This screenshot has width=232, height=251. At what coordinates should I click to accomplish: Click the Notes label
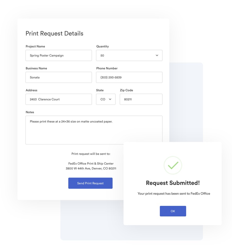tap(30, 112)
